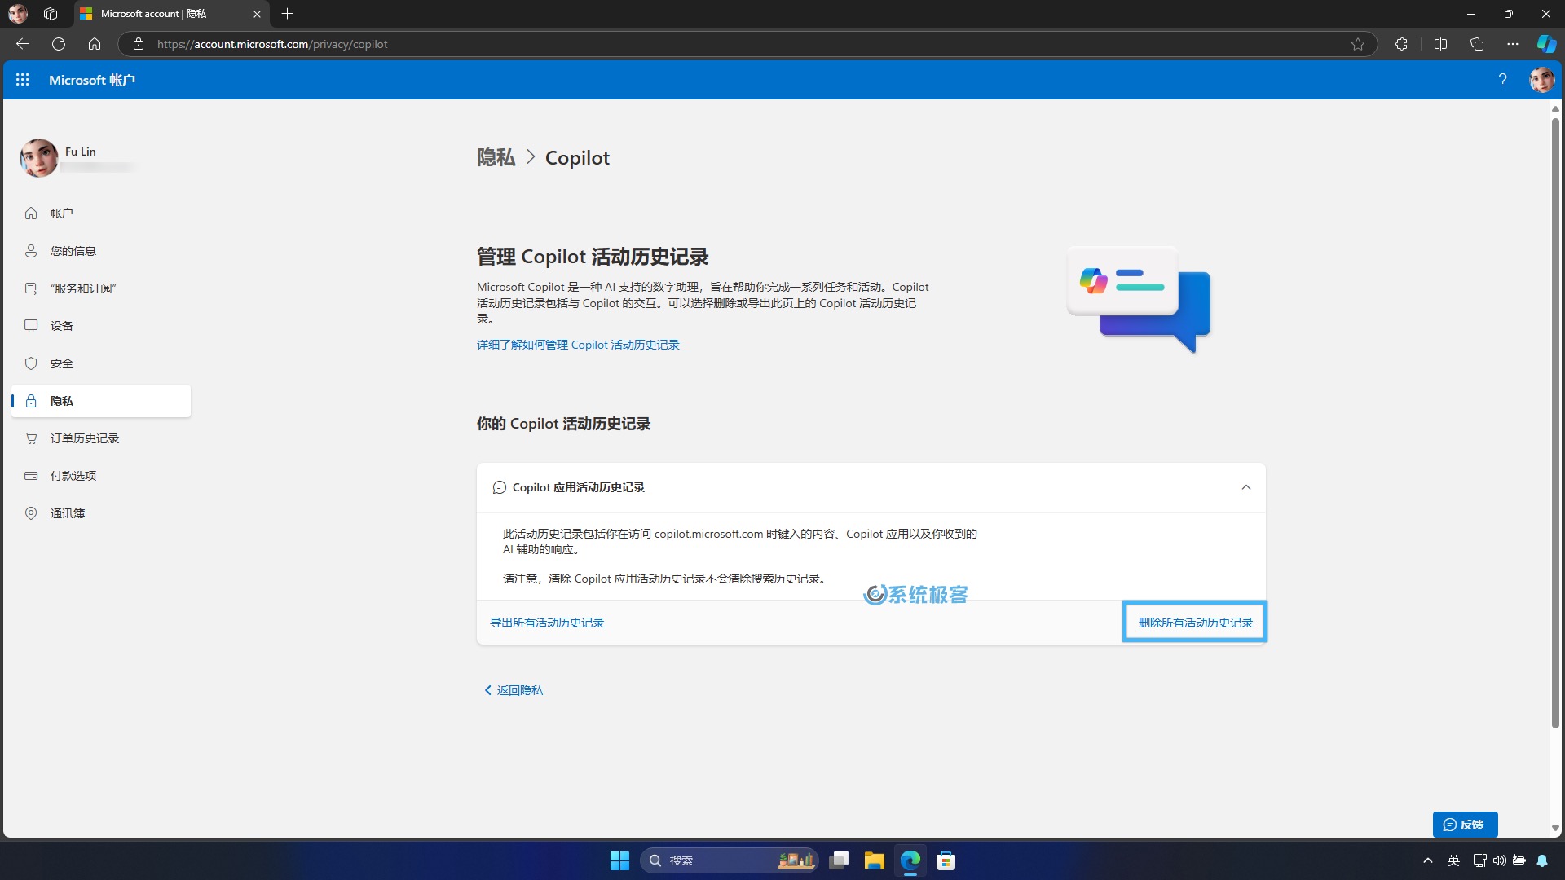Open 通讯簿 in the sidebar
1565x880 pixels.
(101, 513)
